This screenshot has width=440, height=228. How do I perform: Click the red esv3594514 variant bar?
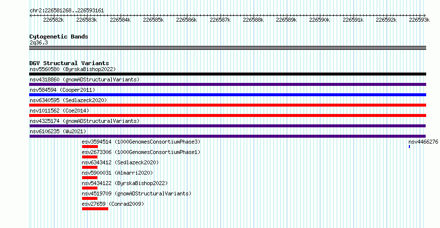coord(90,147)
